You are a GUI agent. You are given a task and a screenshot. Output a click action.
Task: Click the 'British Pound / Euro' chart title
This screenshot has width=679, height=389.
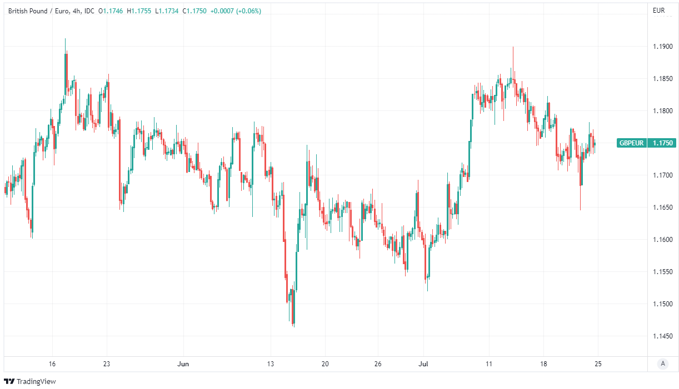[39, 11]
